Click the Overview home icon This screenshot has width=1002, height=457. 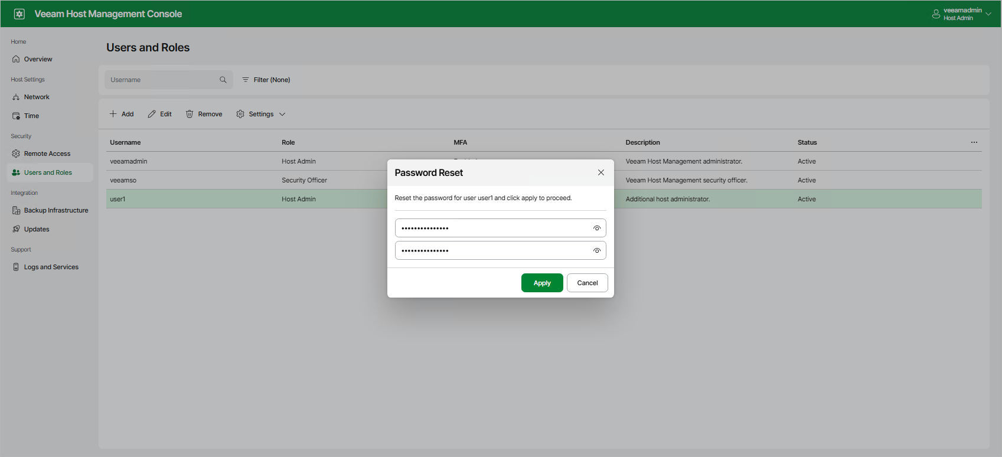[x=16, y=59]
